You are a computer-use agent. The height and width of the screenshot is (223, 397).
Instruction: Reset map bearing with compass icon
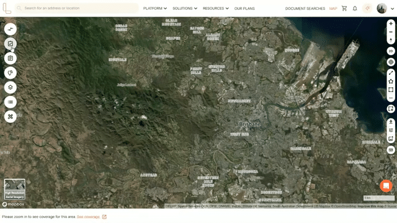[x=391, y=40]
